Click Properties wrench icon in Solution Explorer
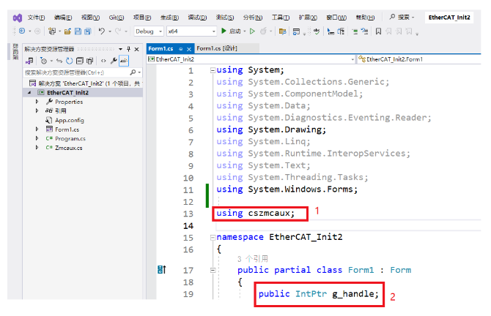The width and height of the screenshot is (491, 316). 114,61
